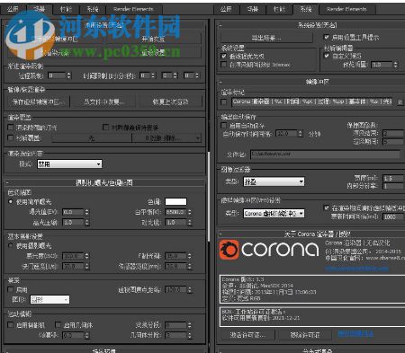Open blue link beside 移除许可证 button

(355, 333)
